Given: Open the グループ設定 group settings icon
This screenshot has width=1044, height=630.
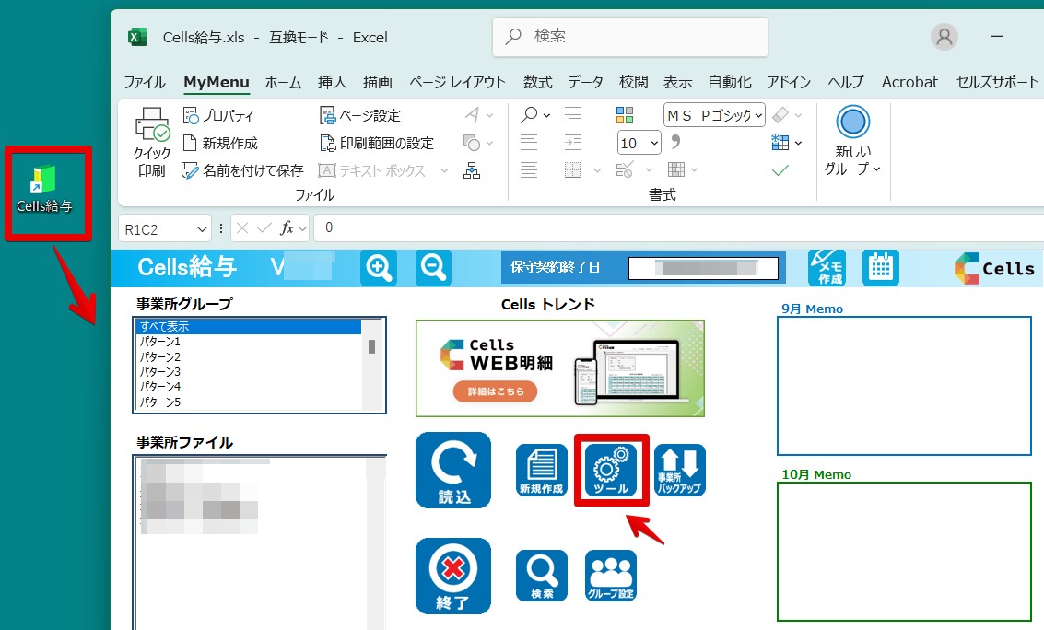Looking at the screenshot, I should [611, 576].
